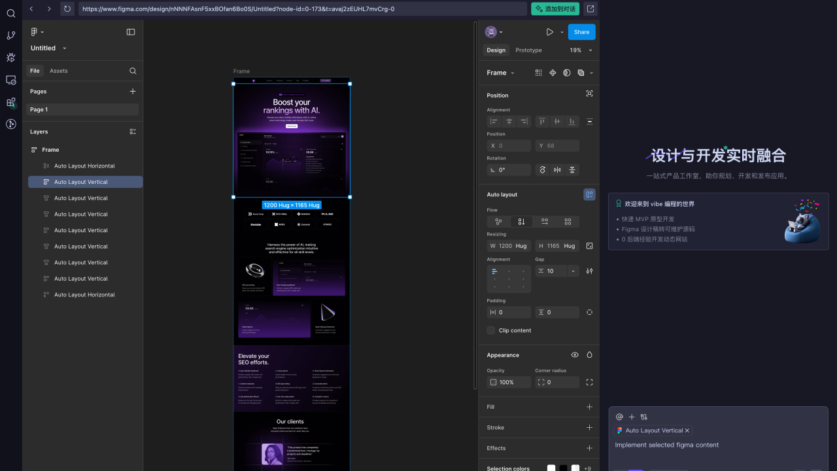Image resolution: width=837 pixels, height=471 pixels.
Task: Open the search icon in the activity bar
Action: [x=11, y=13]
